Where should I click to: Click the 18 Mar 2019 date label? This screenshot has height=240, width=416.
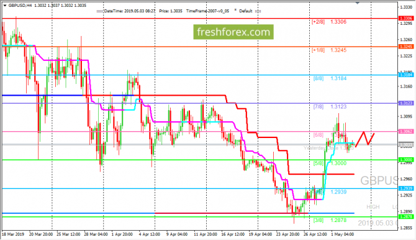click(x=13, y=234)
